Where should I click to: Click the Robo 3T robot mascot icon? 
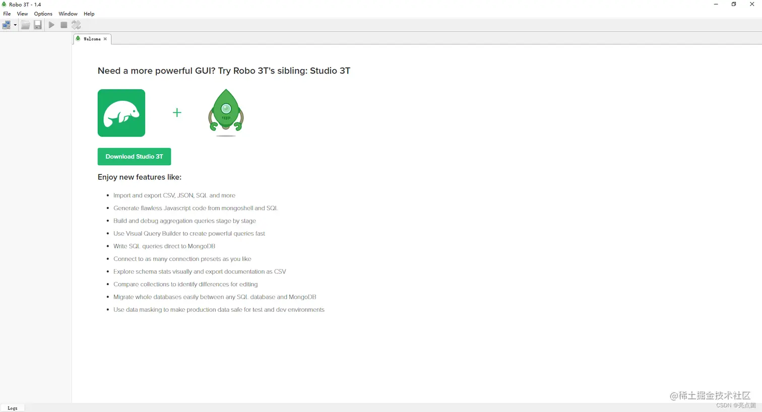pos(226,112)
